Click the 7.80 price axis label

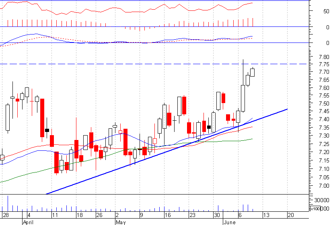pyautogui.click(x=324, y=57)
